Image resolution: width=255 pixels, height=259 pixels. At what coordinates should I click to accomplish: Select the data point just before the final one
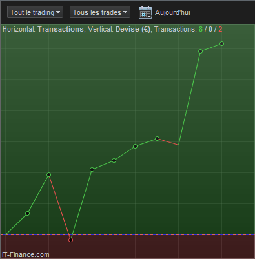[x=200, y=52]
